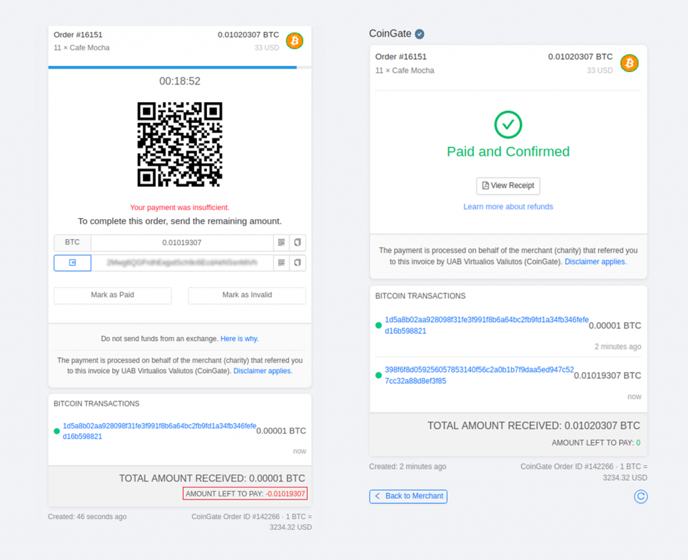Open 'Disclaimer applies.' on the insufficient-payment invoice
The image size is (688, 560).
263,371
